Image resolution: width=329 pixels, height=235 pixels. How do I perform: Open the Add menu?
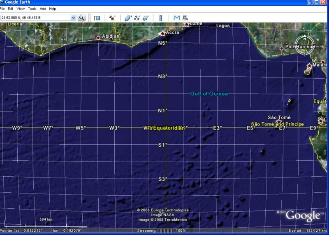tap(43, 9)
